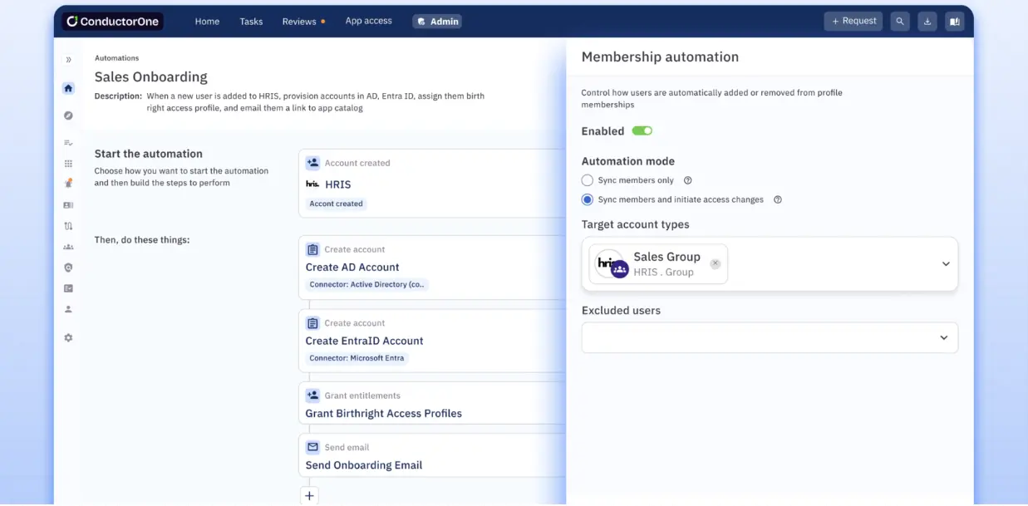
Task: Click the Request button
Action: [853, 21]
